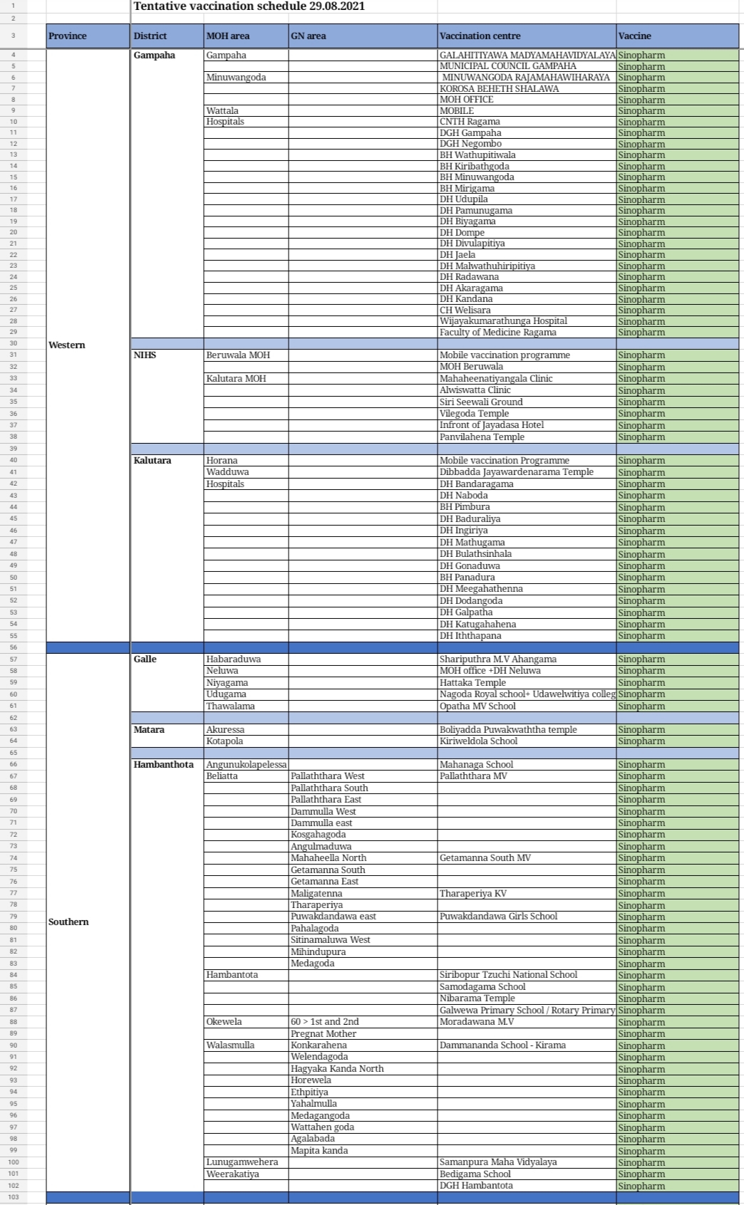
Task: Select the 'Angunukolapelessa' cell
Action: tap(246, 765)
